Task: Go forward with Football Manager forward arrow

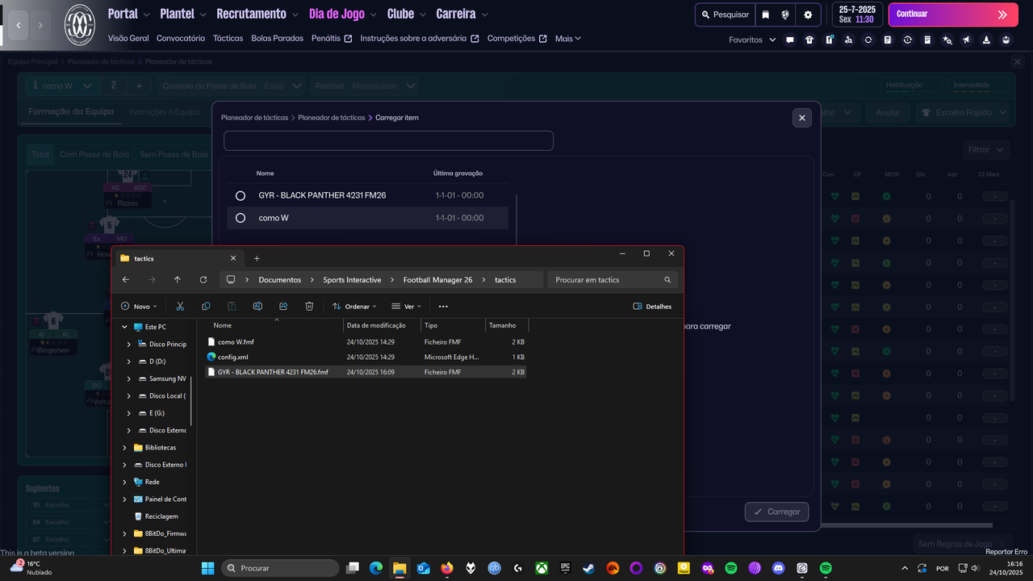Action: pos(40,26)
